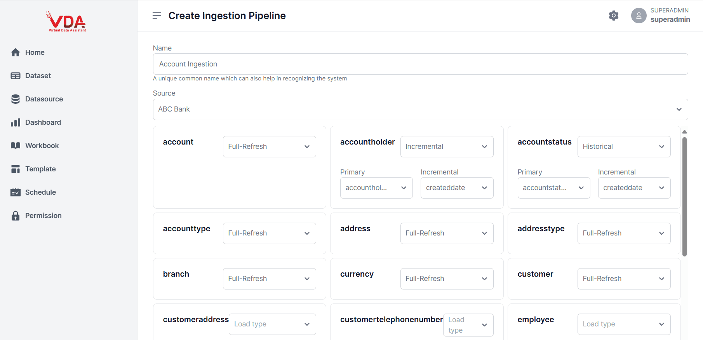The height and width of the screenshot is (340, 703).
Task: Click the tables list vertical scrollbar
Action: click(684, 197)
